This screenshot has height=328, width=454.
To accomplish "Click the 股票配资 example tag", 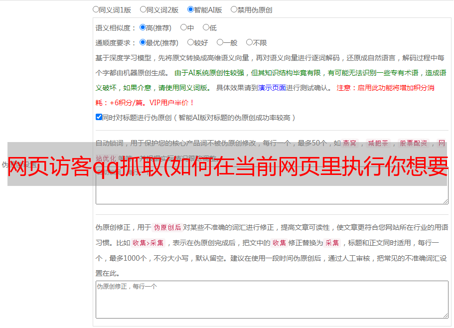I will [414, 143].
